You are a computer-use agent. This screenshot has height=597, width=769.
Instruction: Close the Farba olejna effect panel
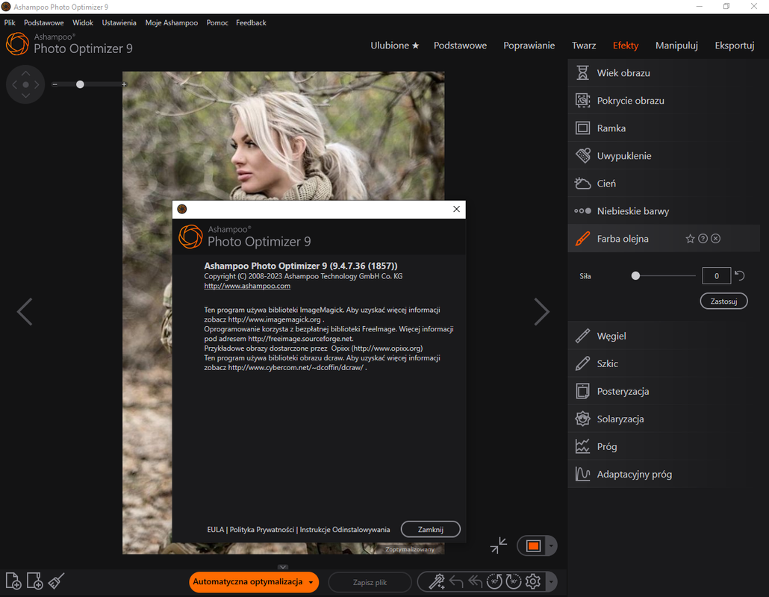[x=715, y=239]
